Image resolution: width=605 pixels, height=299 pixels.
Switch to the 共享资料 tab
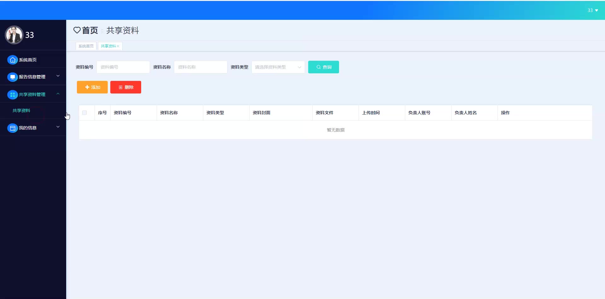(x=108, y=46)
